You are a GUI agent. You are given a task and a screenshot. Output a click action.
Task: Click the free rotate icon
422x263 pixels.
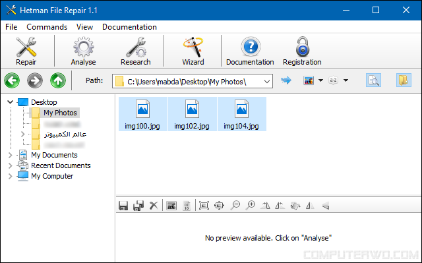point(295,206)
